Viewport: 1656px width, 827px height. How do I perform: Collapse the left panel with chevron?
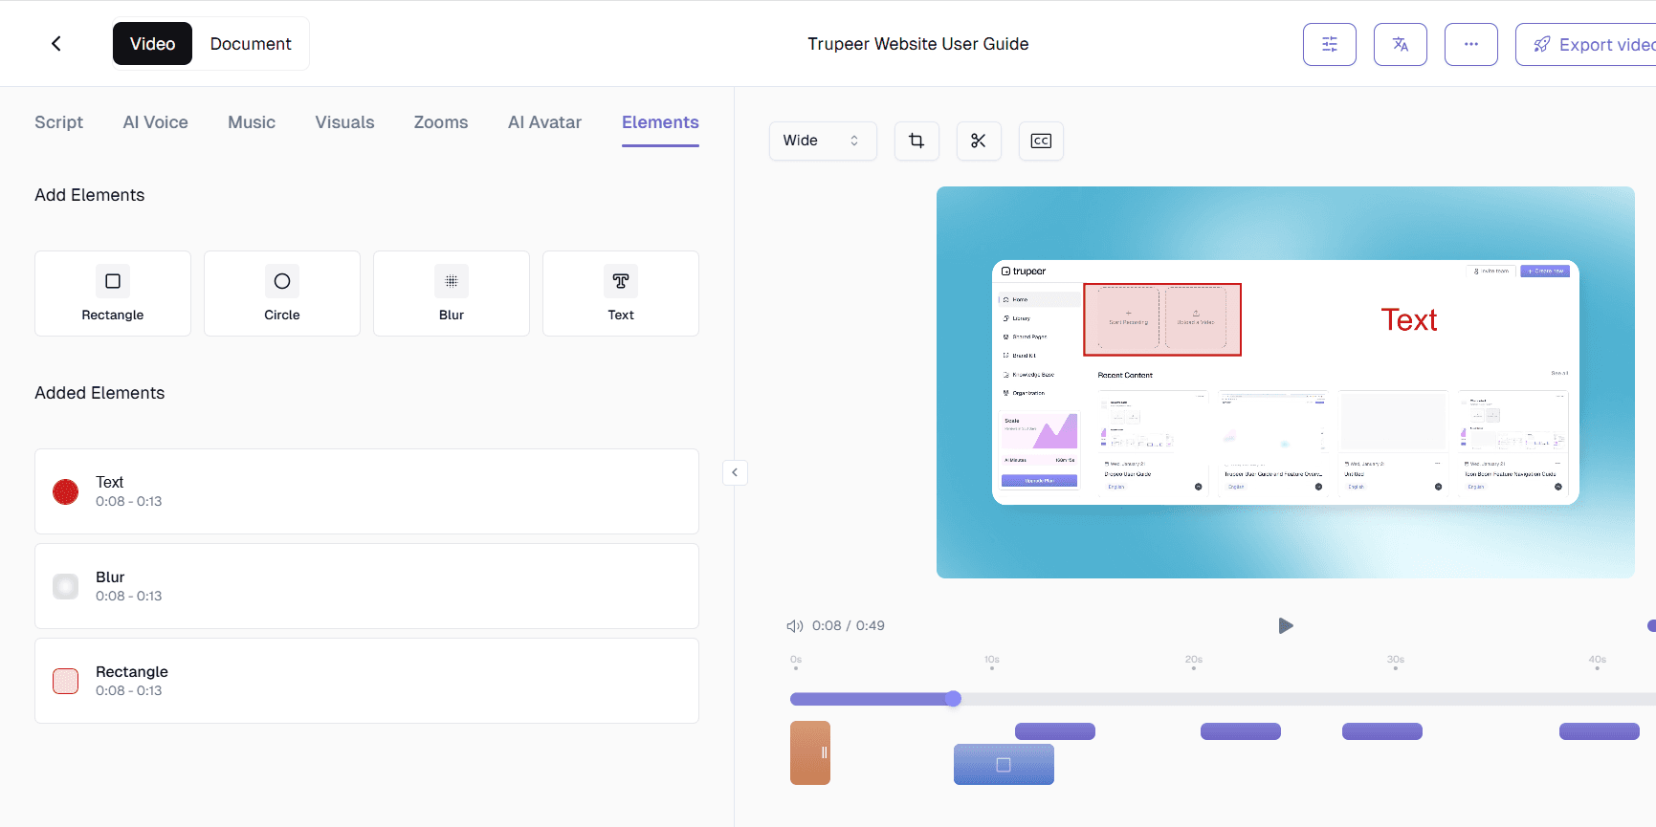(735, 472)
